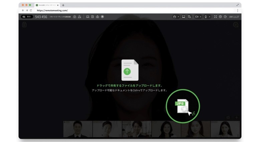The image size is (260, 142).
Task: Click the invite participant icon
Action: click(x=79, y=17)
